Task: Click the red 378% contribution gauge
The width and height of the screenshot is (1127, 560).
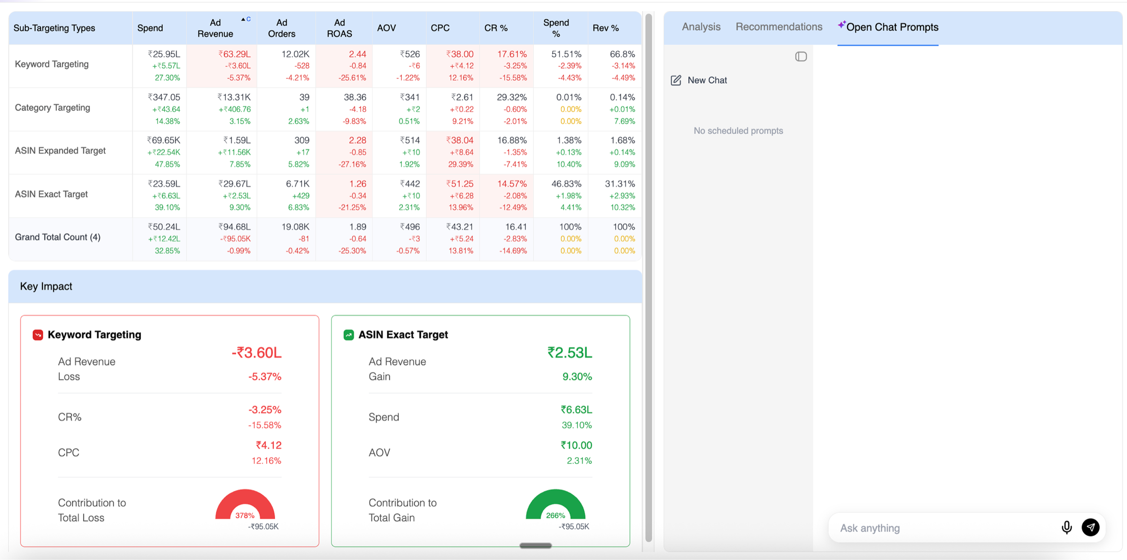Action: 245,505
